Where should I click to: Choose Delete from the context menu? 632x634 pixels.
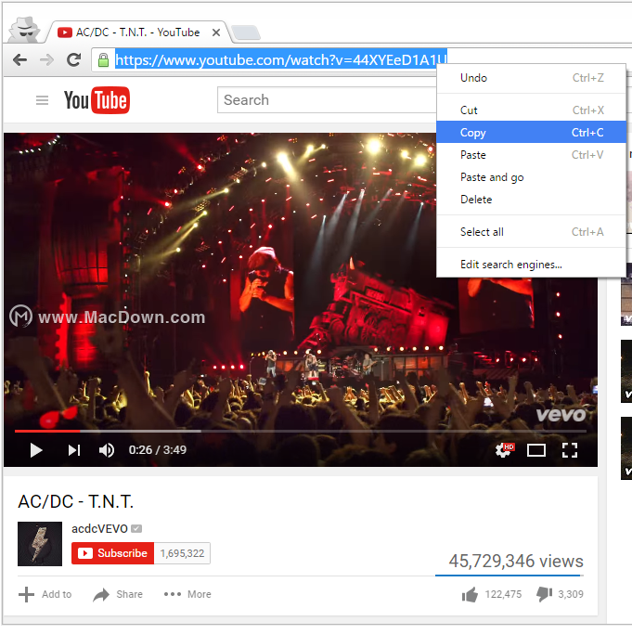click(532, 200)
